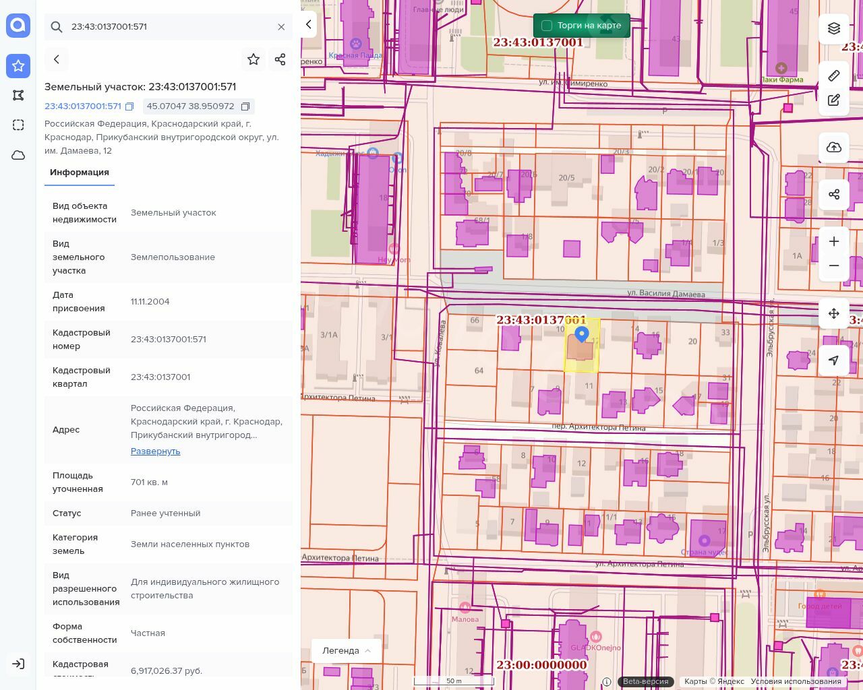Open cadastral number link 23:43:0137001:571
The width and height of the screenshot is (863, 690).
tap(83, 106)
